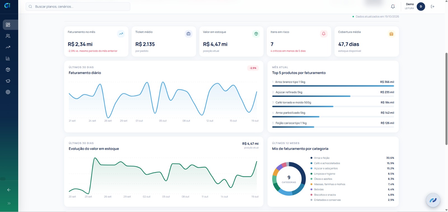Click the Cobertura média calendar icon
448x212 pixels.
click(x=391, y=34)
